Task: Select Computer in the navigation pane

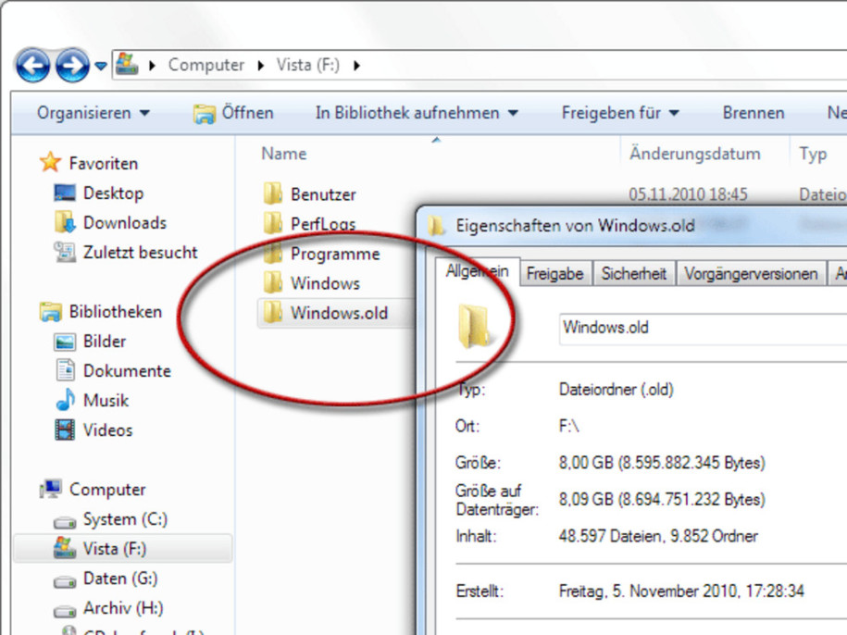Action: click(x=107, y=490)
